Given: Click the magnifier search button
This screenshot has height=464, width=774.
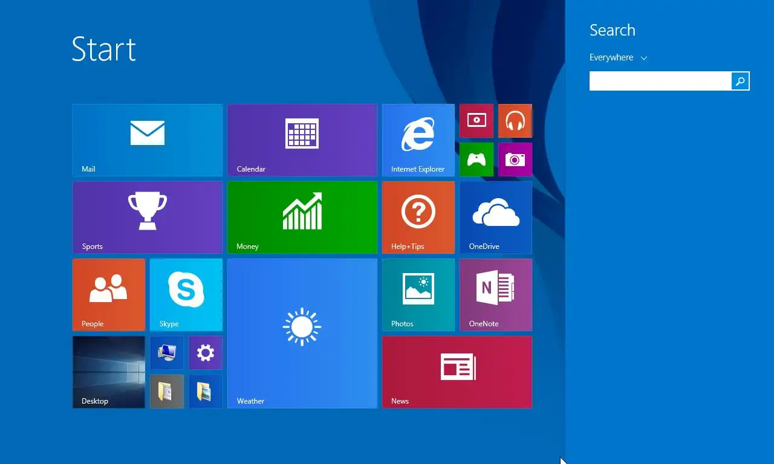Looking at the screenshot, I should click(x=740, y=81).
